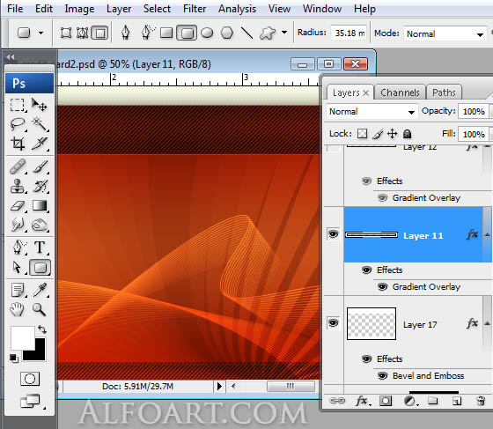Open the Mode dropdown in options bar
This screenshot has height=429, width=493.
pos(445,33)
